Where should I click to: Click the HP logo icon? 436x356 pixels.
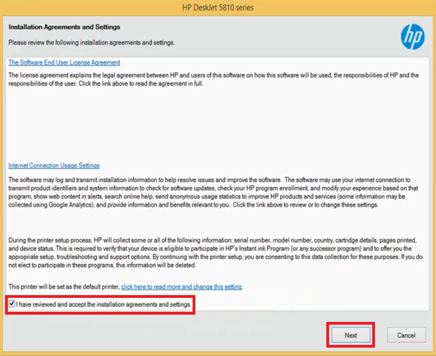point(412,37)
